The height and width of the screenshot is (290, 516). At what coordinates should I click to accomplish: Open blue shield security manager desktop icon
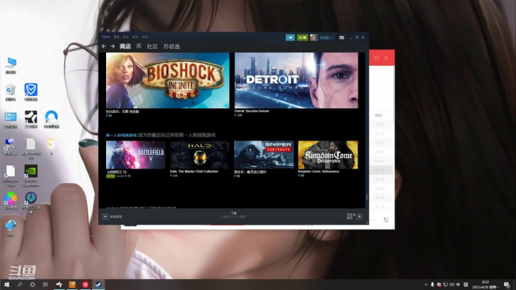coord(31,93)
